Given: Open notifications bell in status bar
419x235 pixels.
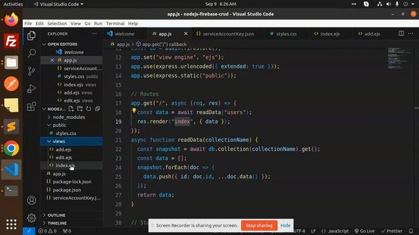Looking at the screenshot, I should 411,231.
